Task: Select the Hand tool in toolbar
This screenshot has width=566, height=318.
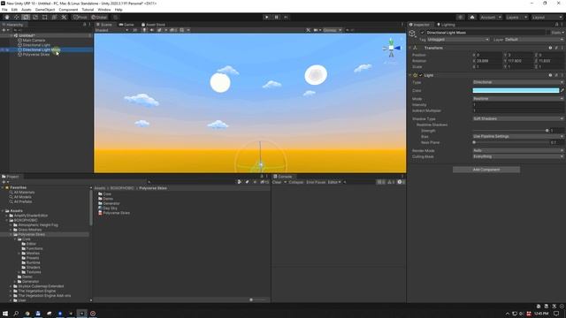Action: (x=7, y=18)
